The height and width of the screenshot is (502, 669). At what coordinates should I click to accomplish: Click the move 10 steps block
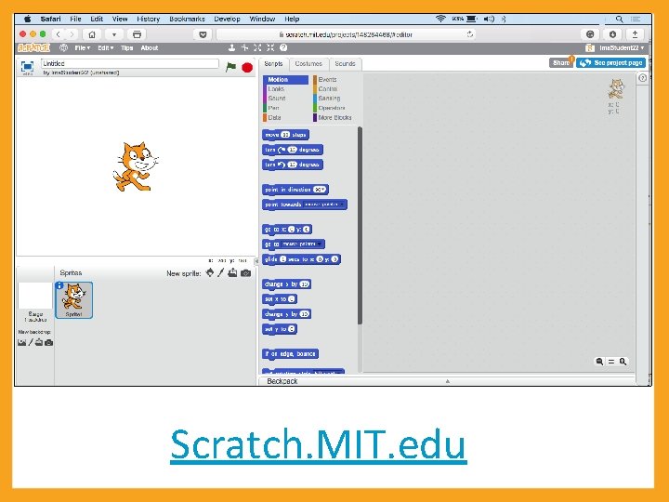point(285,135)
